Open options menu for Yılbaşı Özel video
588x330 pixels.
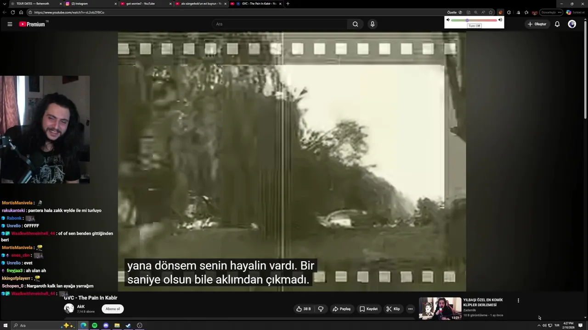(x=518, y=301)
